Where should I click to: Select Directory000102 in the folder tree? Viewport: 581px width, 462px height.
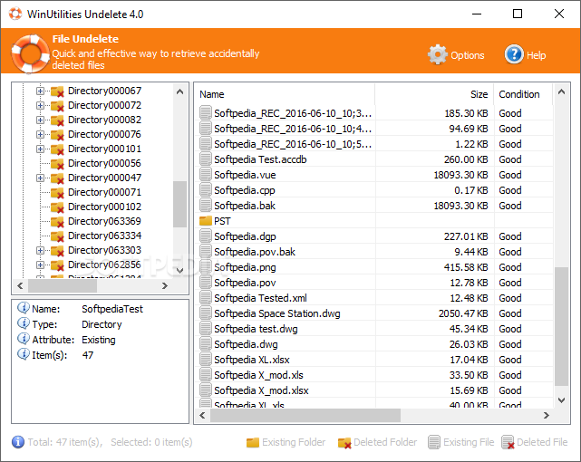(104, 207)
